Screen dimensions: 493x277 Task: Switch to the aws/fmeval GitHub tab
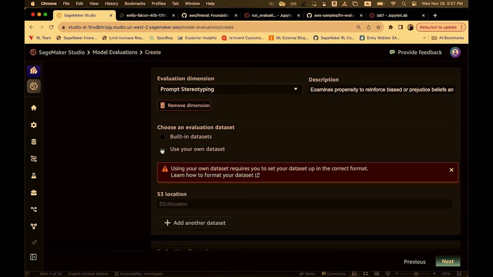(209, 16)
